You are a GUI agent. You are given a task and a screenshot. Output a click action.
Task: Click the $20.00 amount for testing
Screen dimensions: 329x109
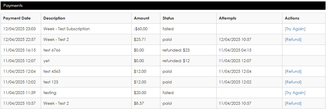[140, 93]
